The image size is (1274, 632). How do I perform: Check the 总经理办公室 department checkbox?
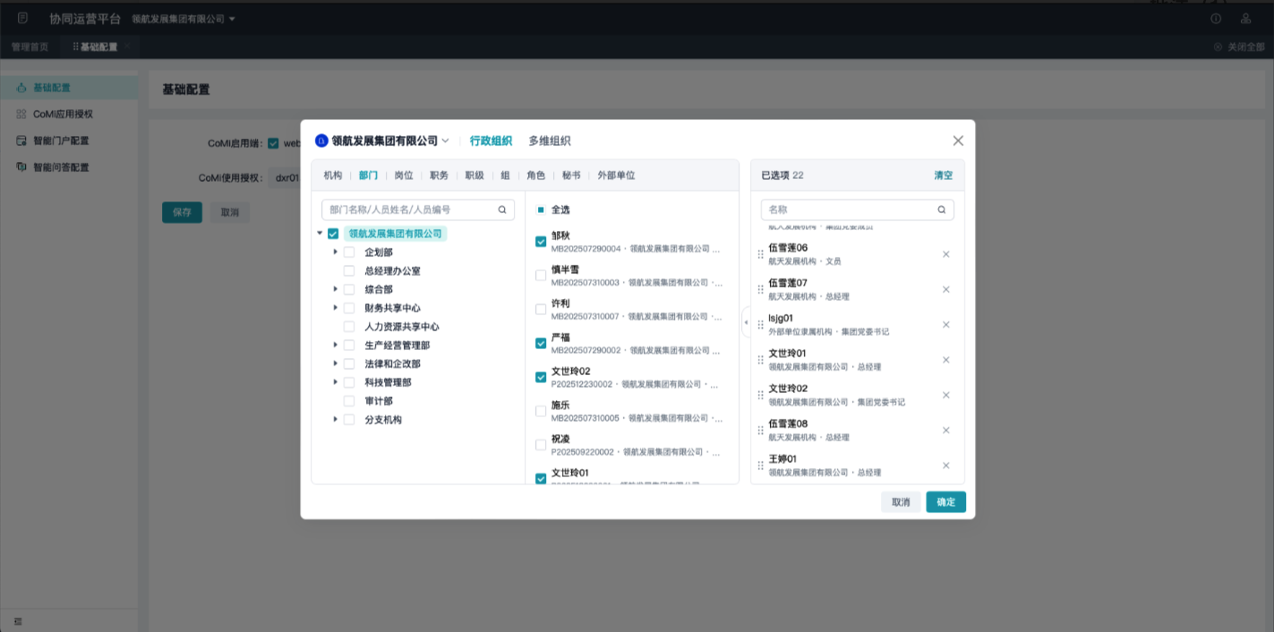349,270
